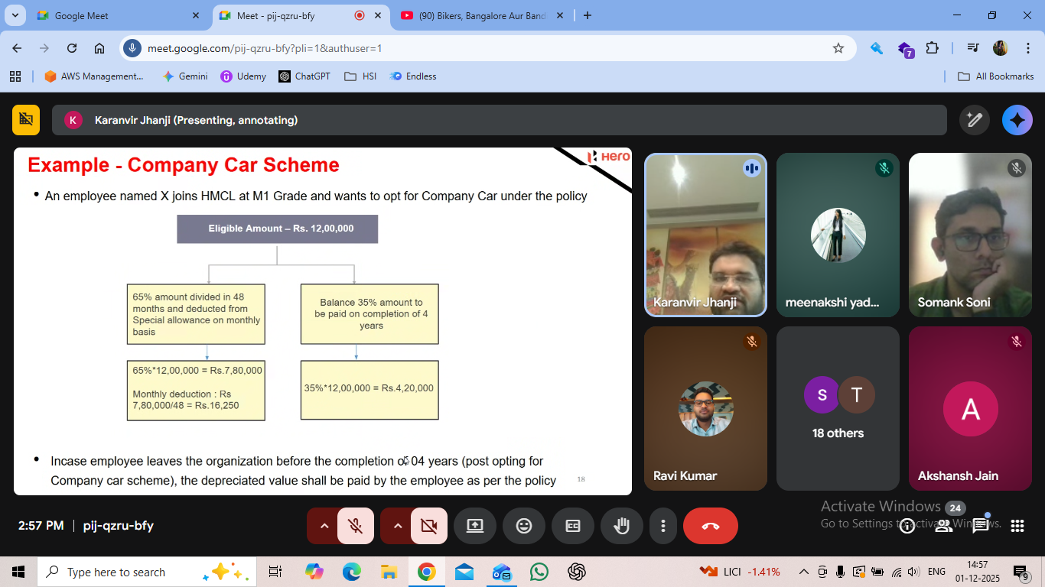The height and width of the screenshot is (587, 1045).
Task: Open the meeting details info icon
Action: [907, 526]
